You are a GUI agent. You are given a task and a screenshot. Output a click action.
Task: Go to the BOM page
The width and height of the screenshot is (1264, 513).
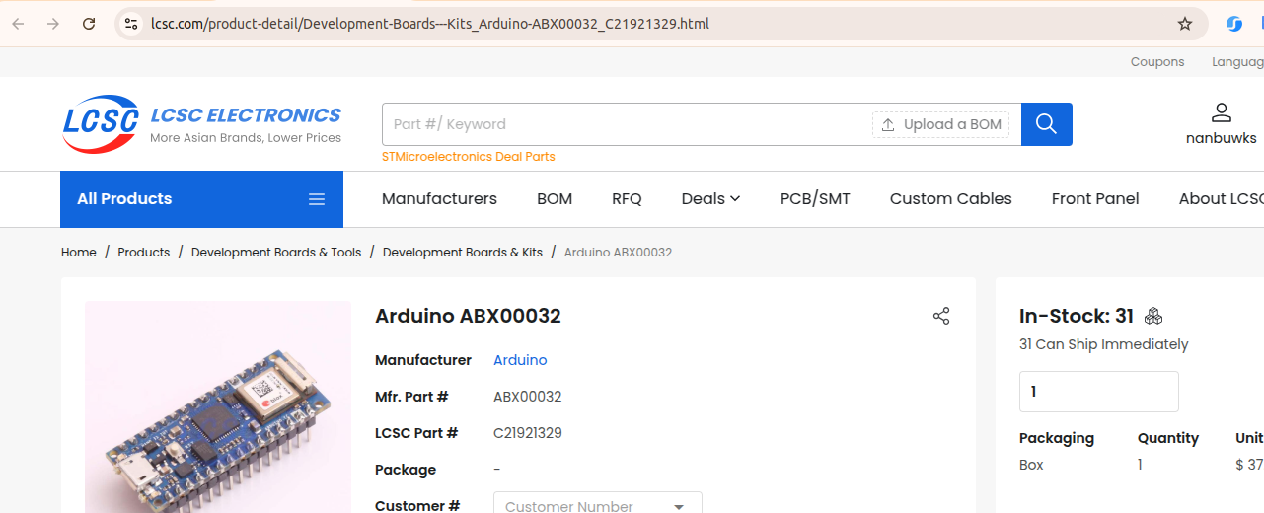click(555, 199)
